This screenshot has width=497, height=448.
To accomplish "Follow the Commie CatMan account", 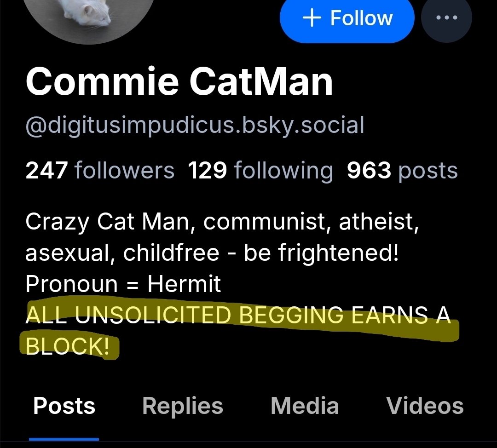I will coord(347,18).
